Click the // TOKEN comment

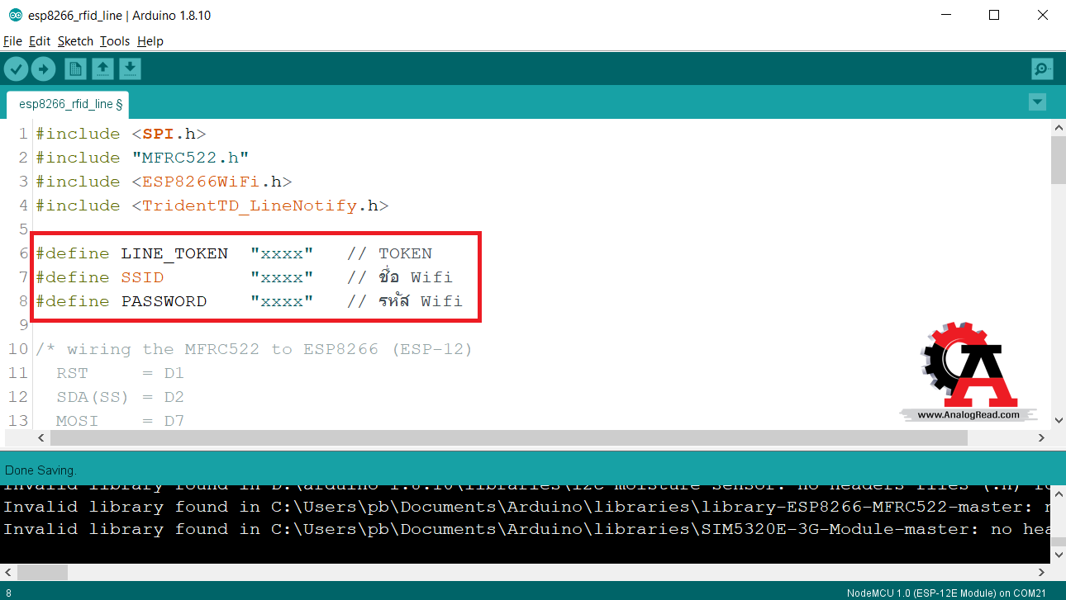389,253
